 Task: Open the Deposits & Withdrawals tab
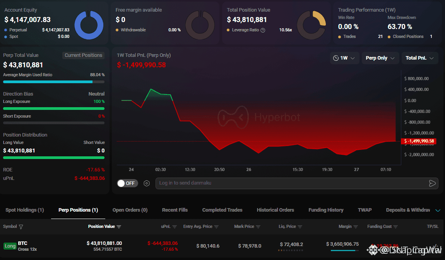tap(408, 210)
